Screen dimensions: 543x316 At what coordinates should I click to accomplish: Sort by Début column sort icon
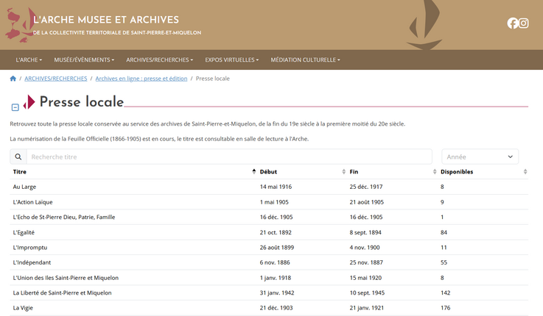[344, 172]
